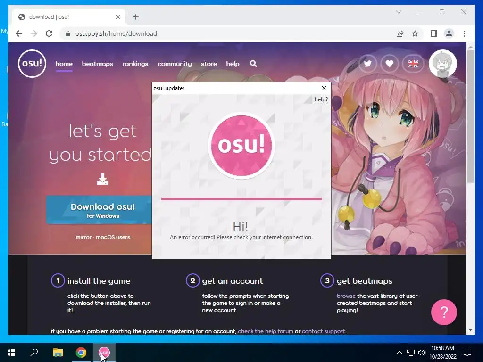483x362 pixels.
Task: Select the download | osu! browser tab
Action: tap(69, 17)
